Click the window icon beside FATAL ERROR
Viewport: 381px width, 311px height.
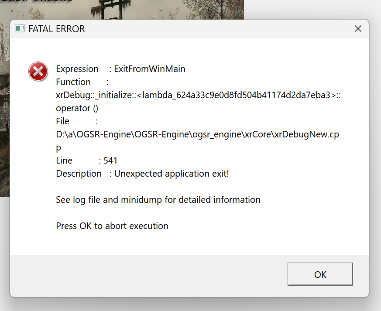(20, 29)
